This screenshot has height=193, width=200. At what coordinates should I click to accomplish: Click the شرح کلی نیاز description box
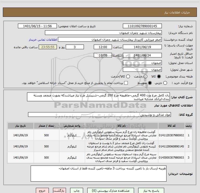pyautogui.click(x=98, y=97)
